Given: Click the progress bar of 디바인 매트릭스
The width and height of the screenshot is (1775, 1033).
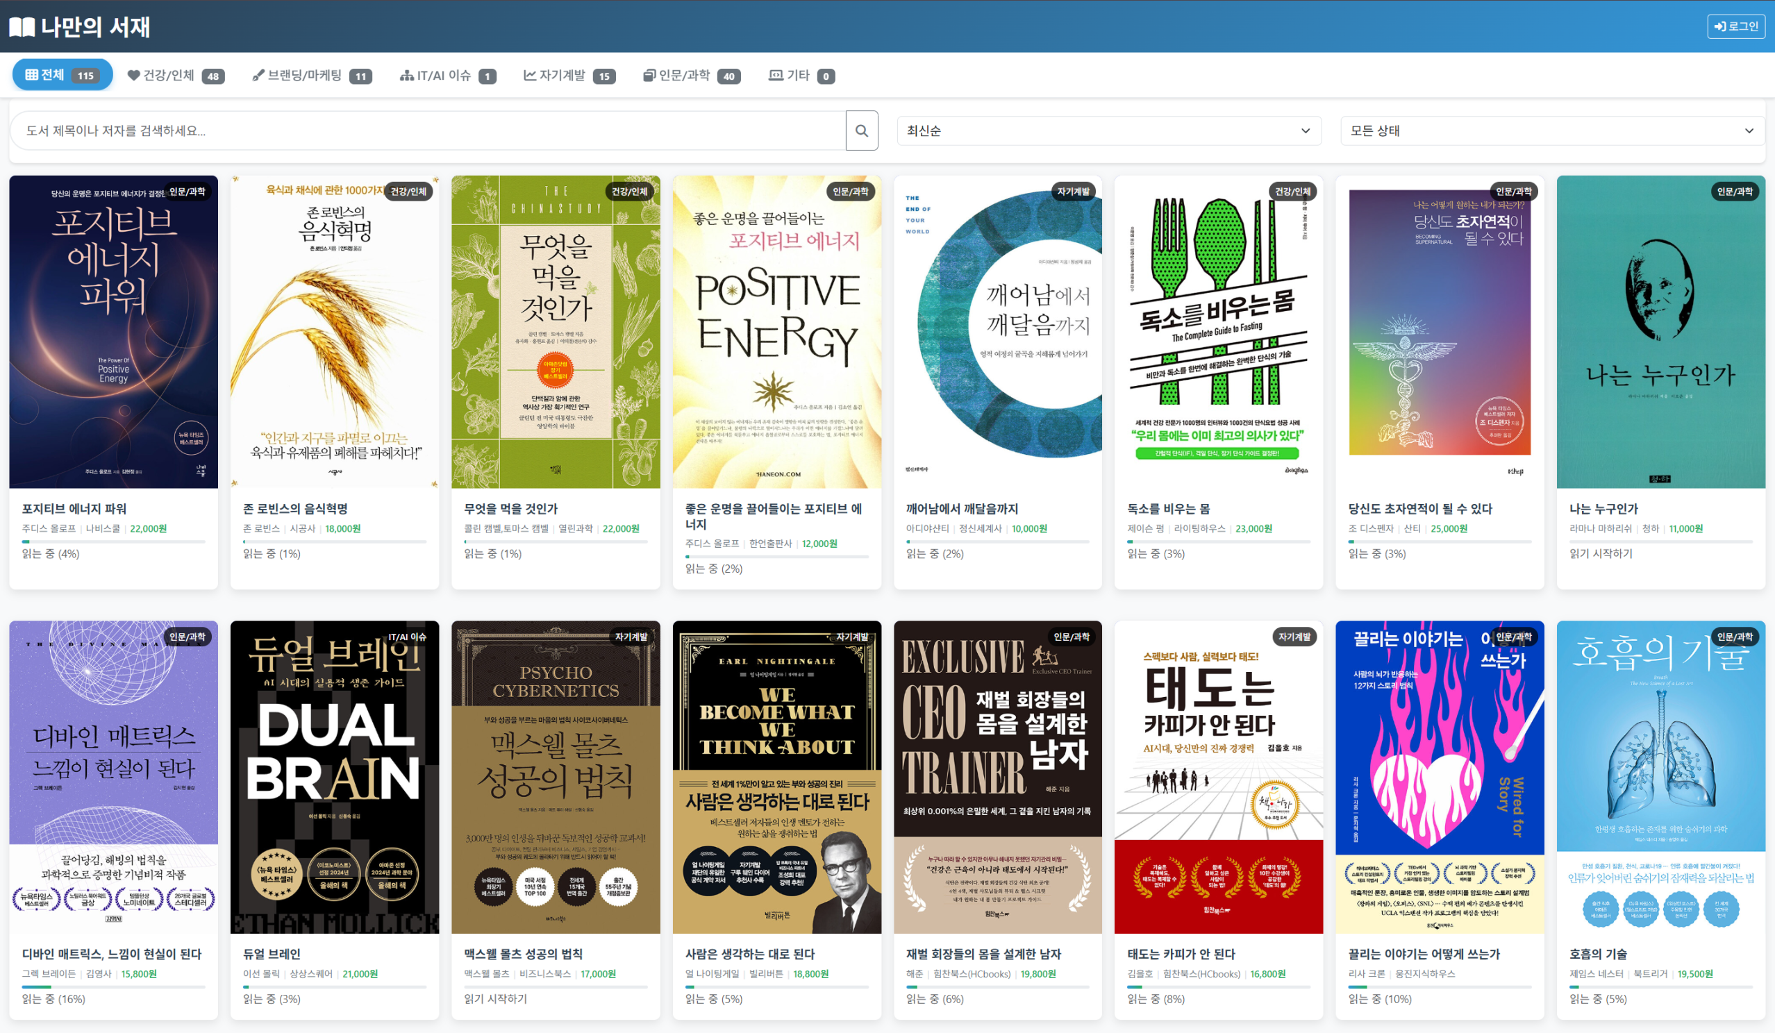Looking at the screenshot, I should pos(113,986).
